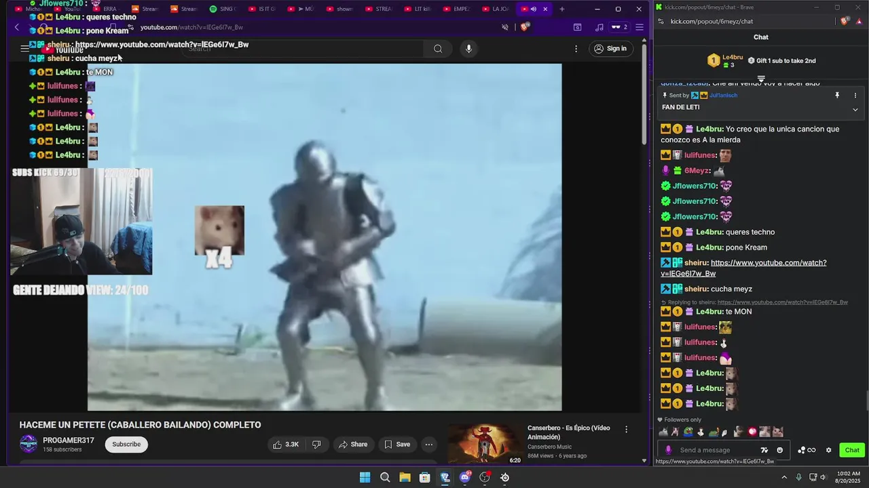Toggle Brave wallet/VPN glasses button
The image size is (869, 488).
point(619,27)
